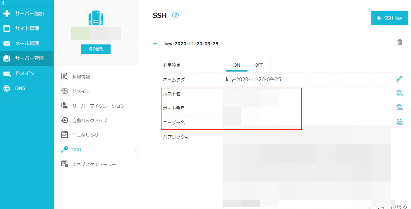Screen dimensions: 411x209
Task: Click the .com icon for ドメイン
Action: coord(7,74)
